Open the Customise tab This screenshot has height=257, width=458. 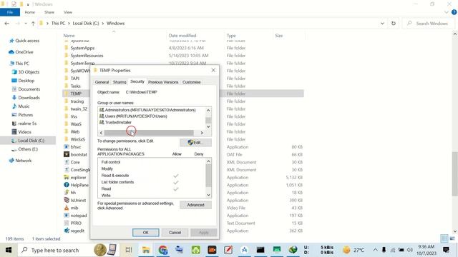click(192, 82)
